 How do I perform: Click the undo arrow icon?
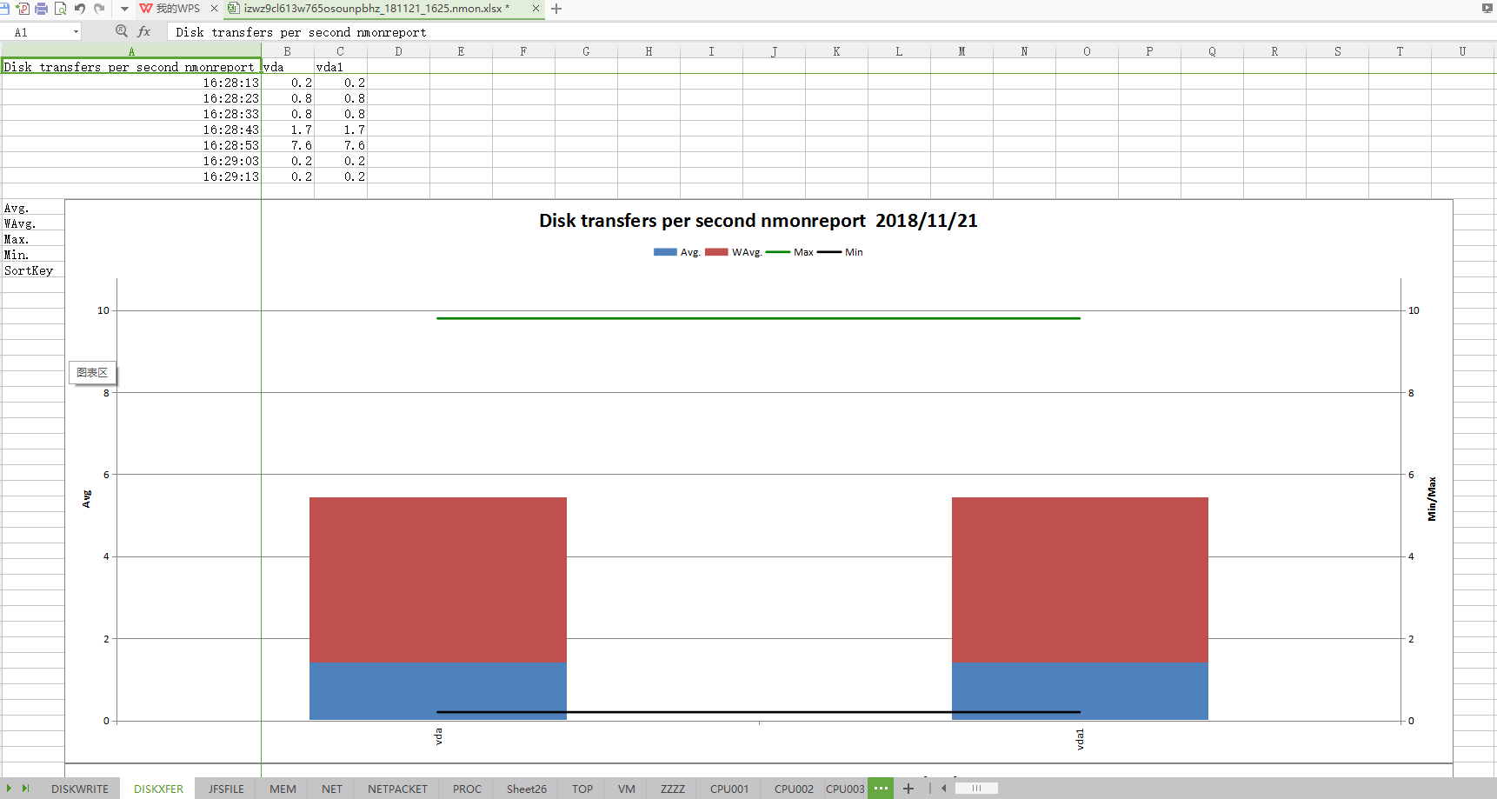coord(80,9)
